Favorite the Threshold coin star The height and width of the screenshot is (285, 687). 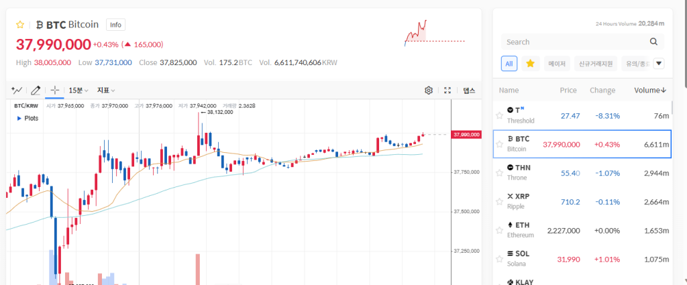[x=499, y=115]
